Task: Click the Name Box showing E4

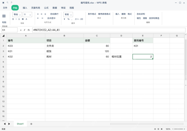Action: 9,30
